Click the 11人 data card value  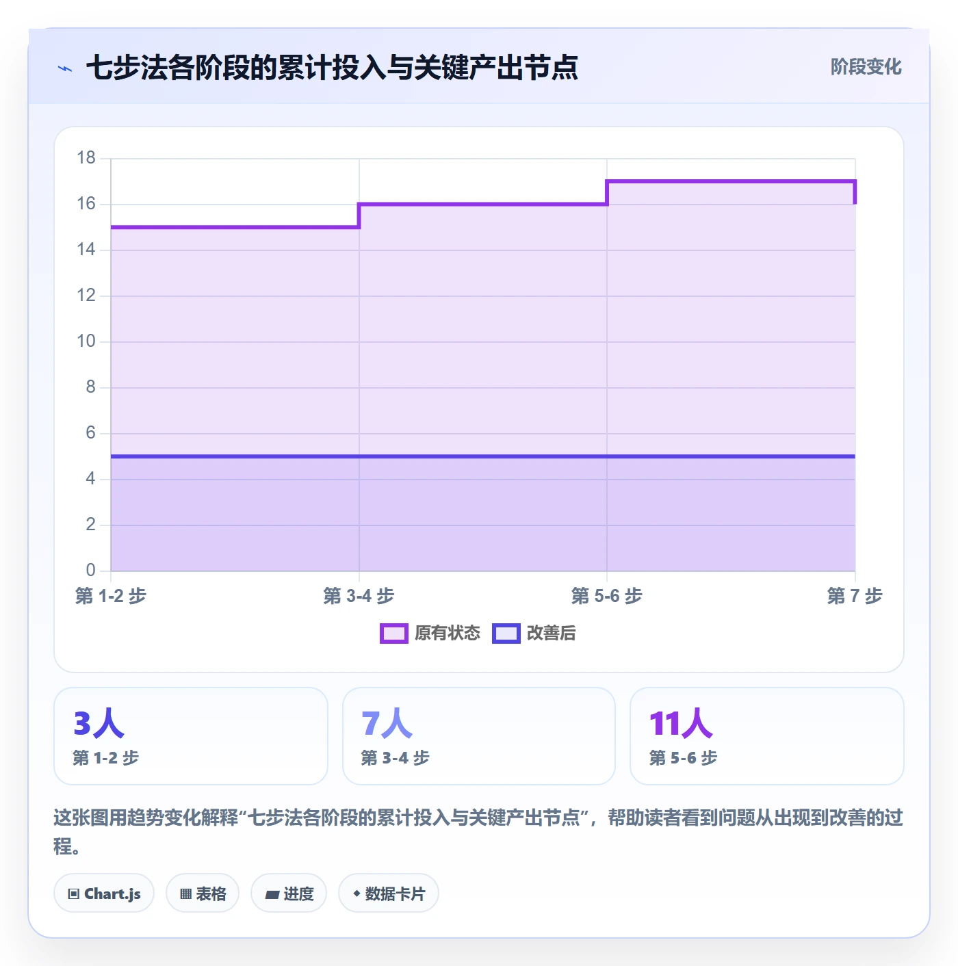coord(681,723)
